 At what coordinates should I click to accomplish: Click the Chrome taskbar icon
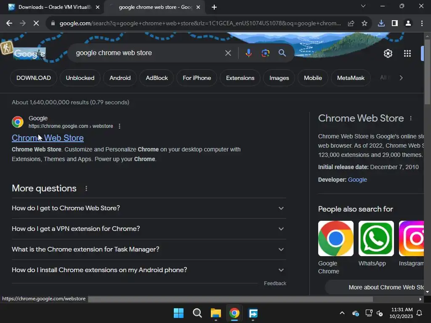click(234, 313)
